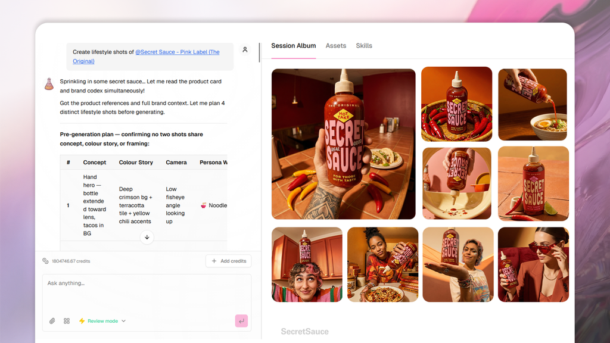Viewport: 610px width, 343px height.
Task: Select the woman with sunglasses lifestyle thumbnail
Action: point(533,264)
